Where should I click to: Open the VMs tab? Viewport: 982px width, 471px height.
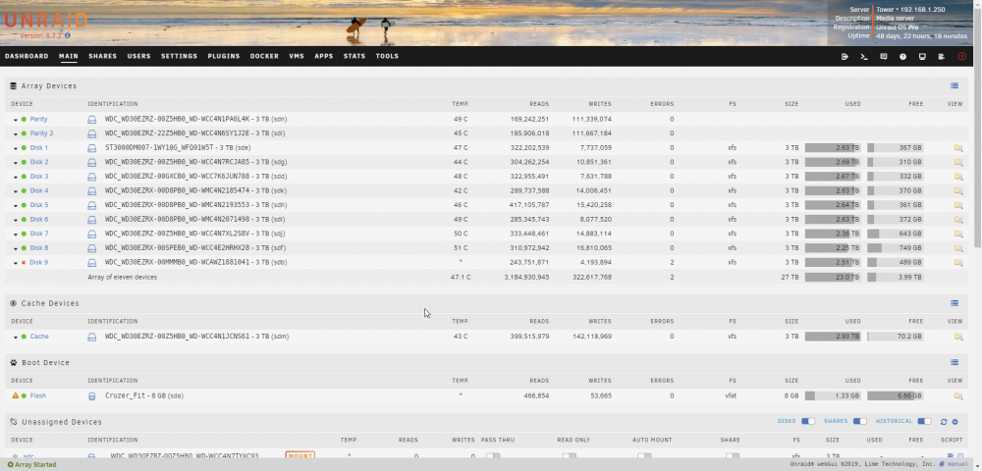tap(297, 56)
